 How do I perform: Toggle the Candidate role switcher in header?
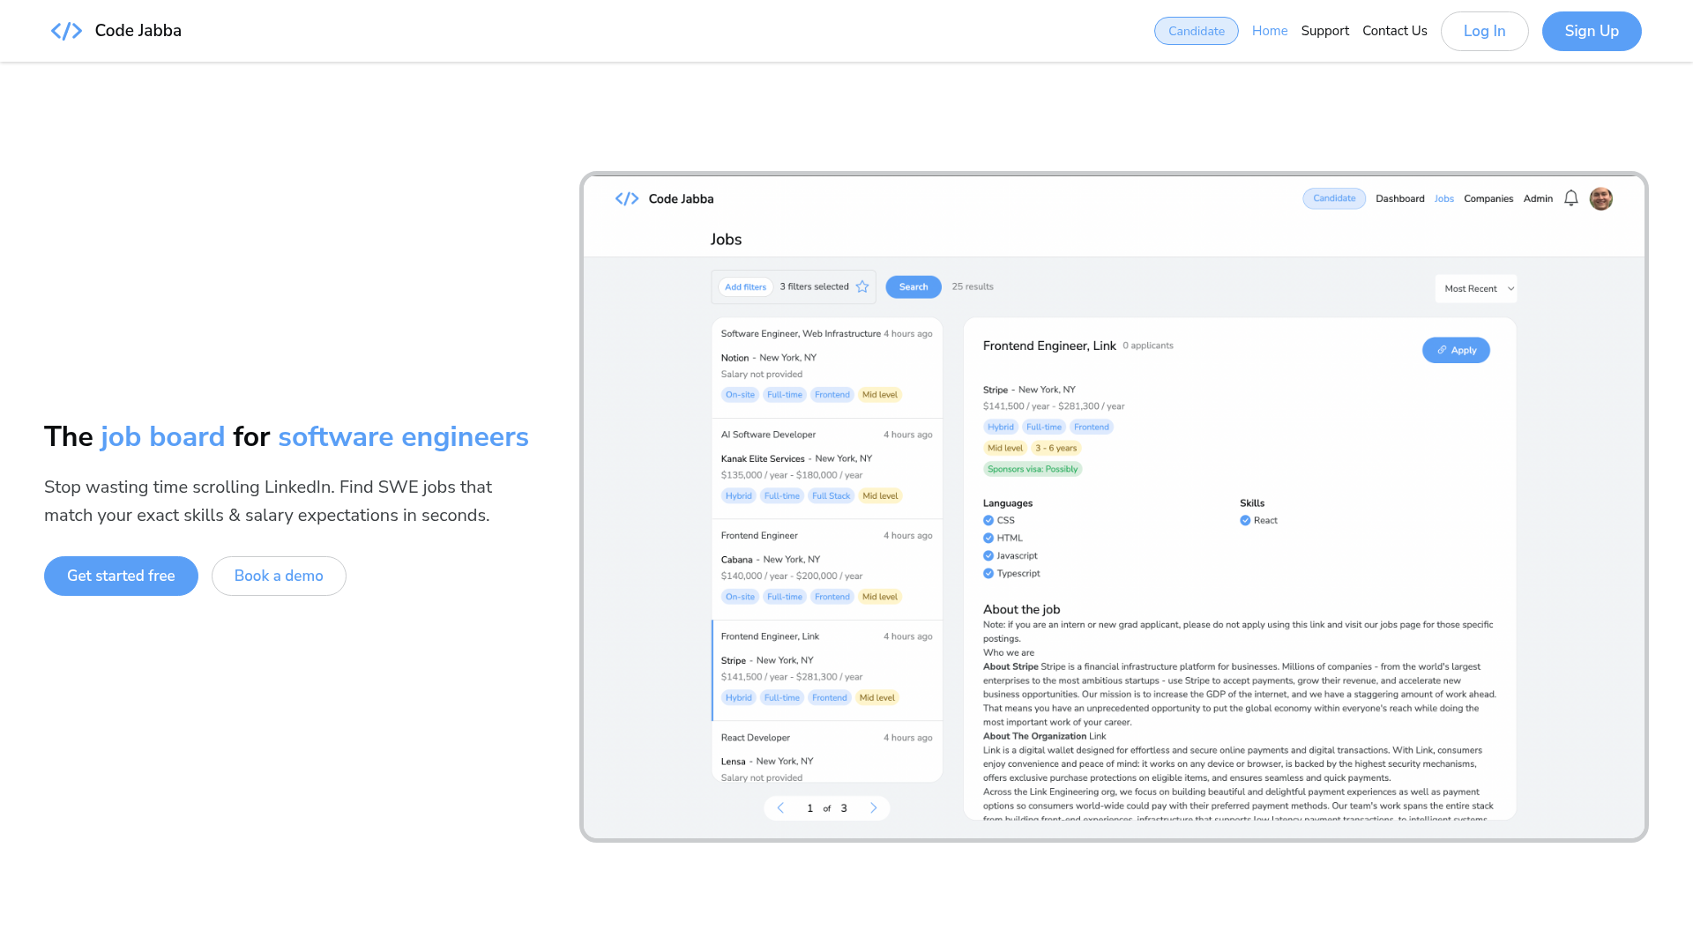tap(1196, 31)
